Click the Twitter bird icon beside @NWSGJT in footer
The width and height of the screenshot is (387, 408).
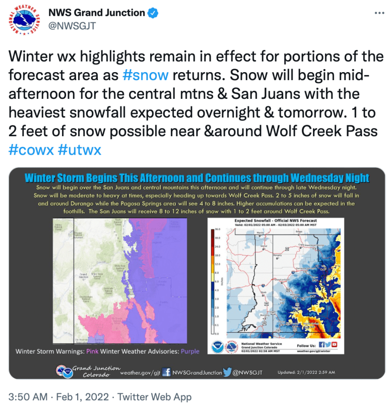(227, 372)
